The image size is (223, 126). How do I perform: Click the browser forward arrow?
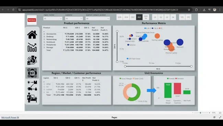coord(8,10)
